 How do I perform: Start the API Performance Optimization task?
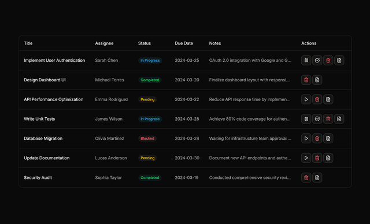click(x=306, y=99)
